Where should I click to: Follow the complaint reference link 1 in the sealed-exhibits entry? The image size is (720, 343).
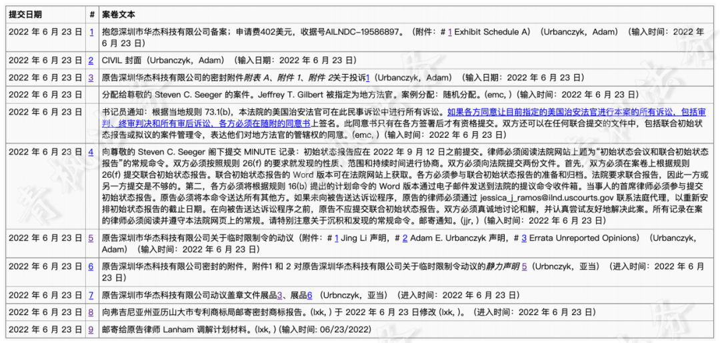(367, 77)
